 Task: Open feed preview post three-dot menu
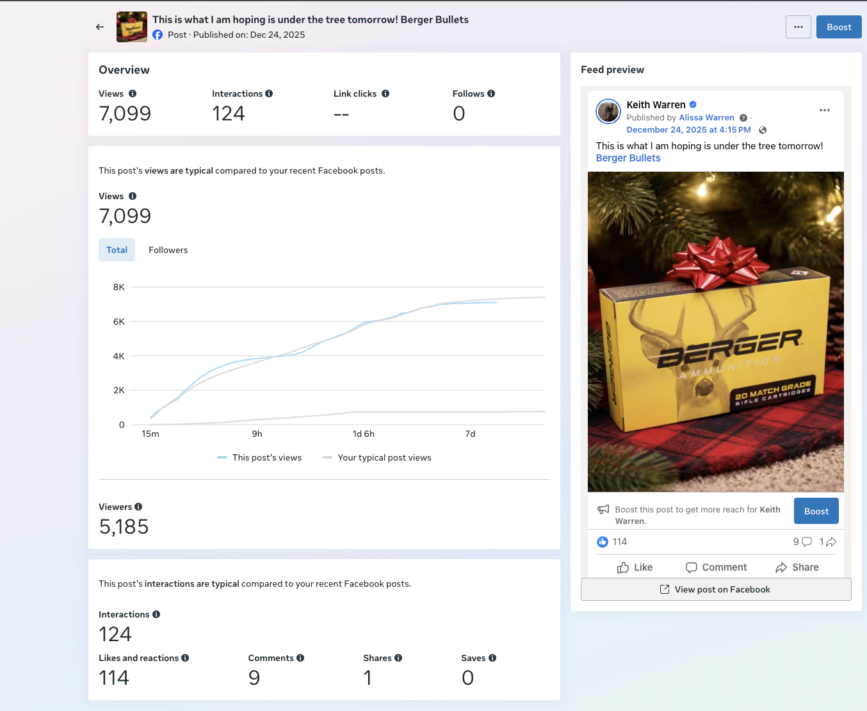tap(825, 110)
